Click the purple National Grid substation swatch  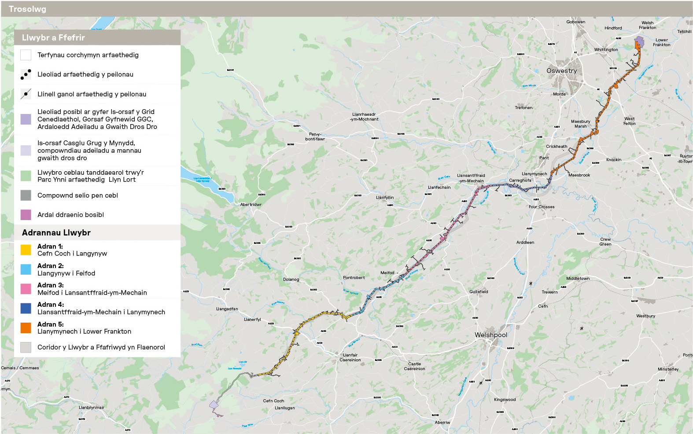(26, 119)
